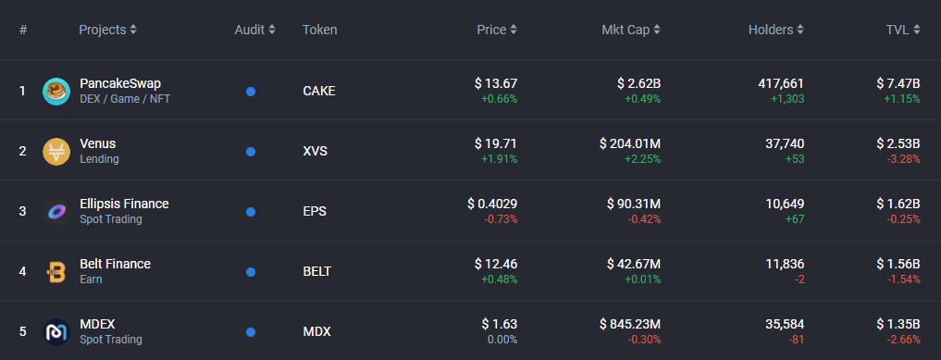Click the blue audit dot for MDEX

pos(251,332)
